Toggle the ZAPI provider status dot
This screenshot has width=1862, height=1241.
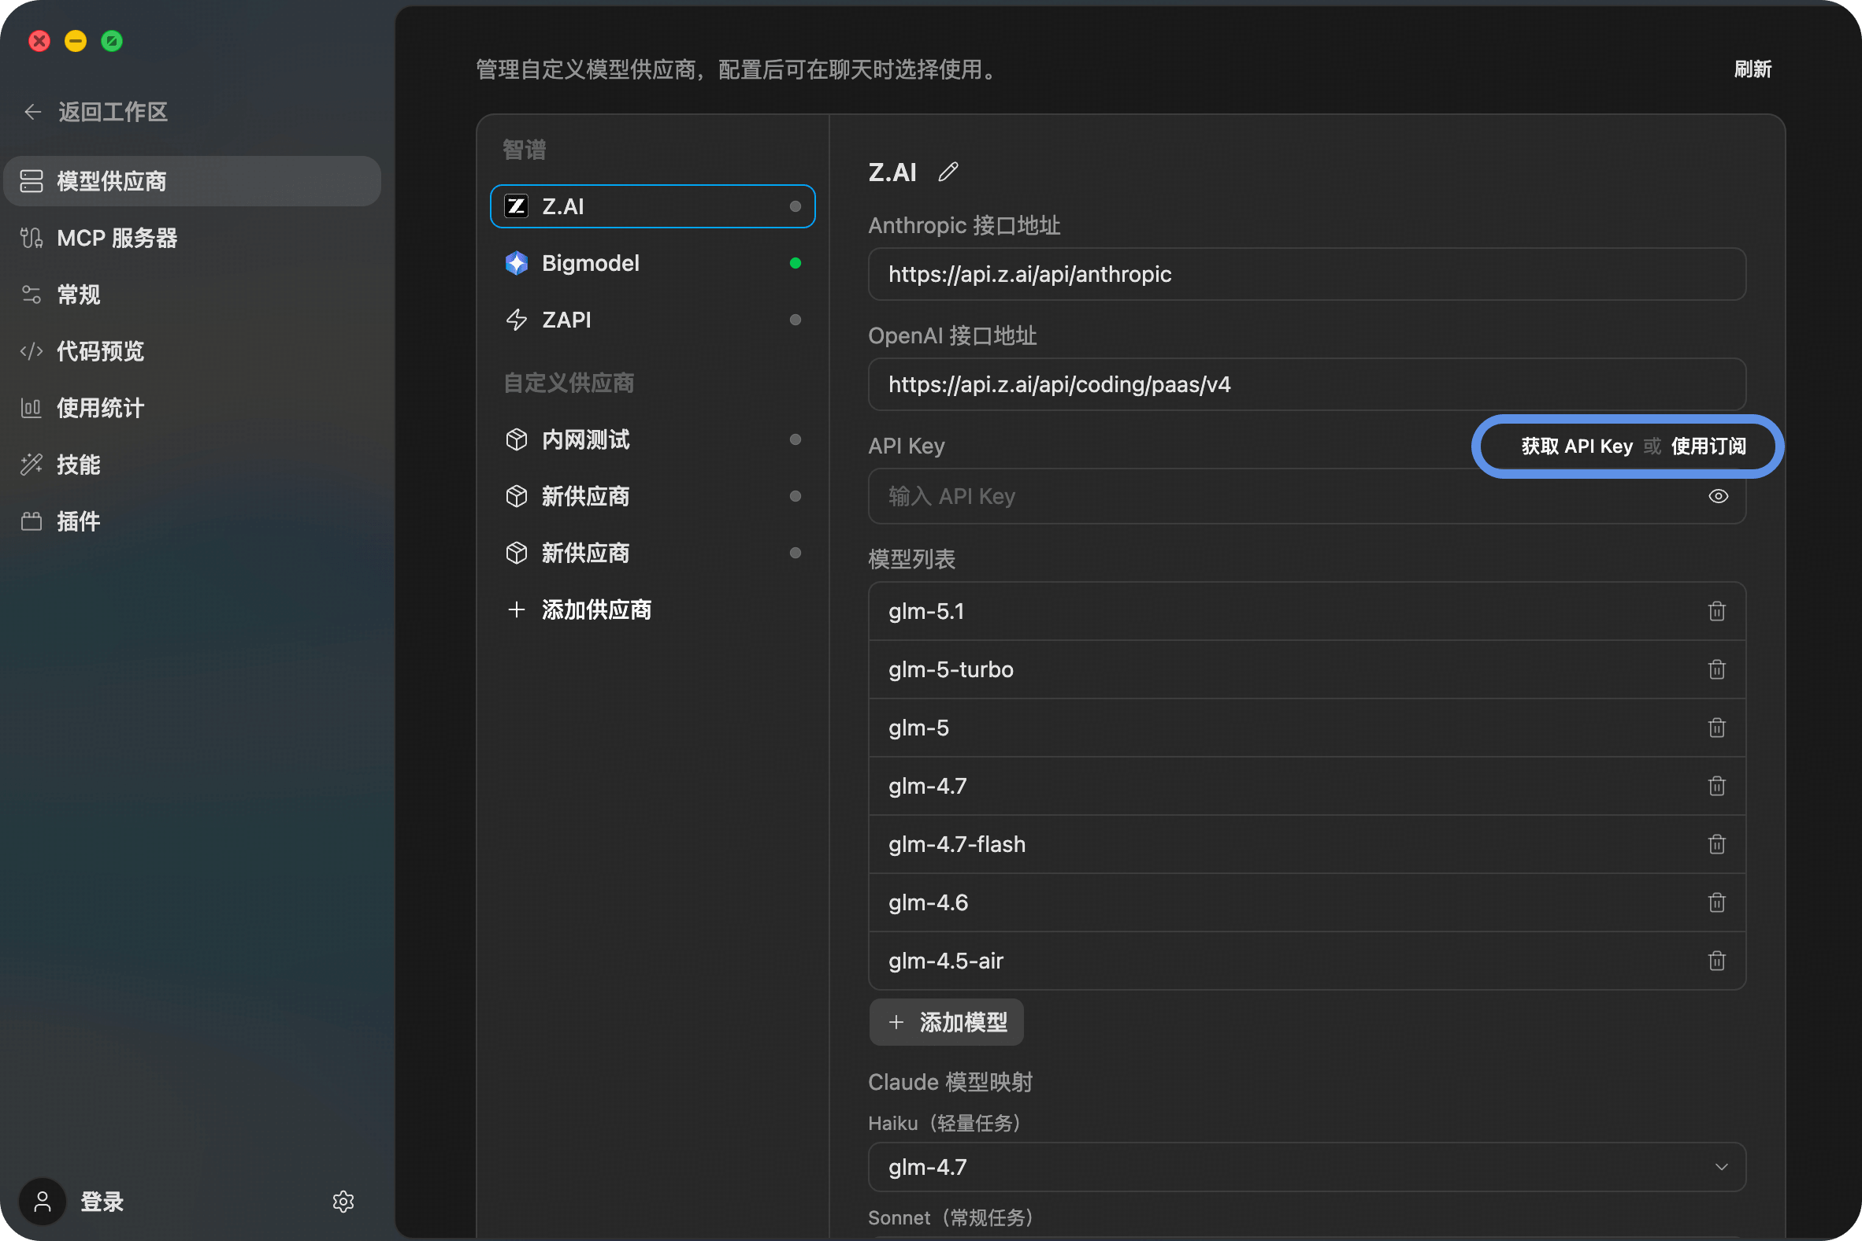(x=795, y=320)
